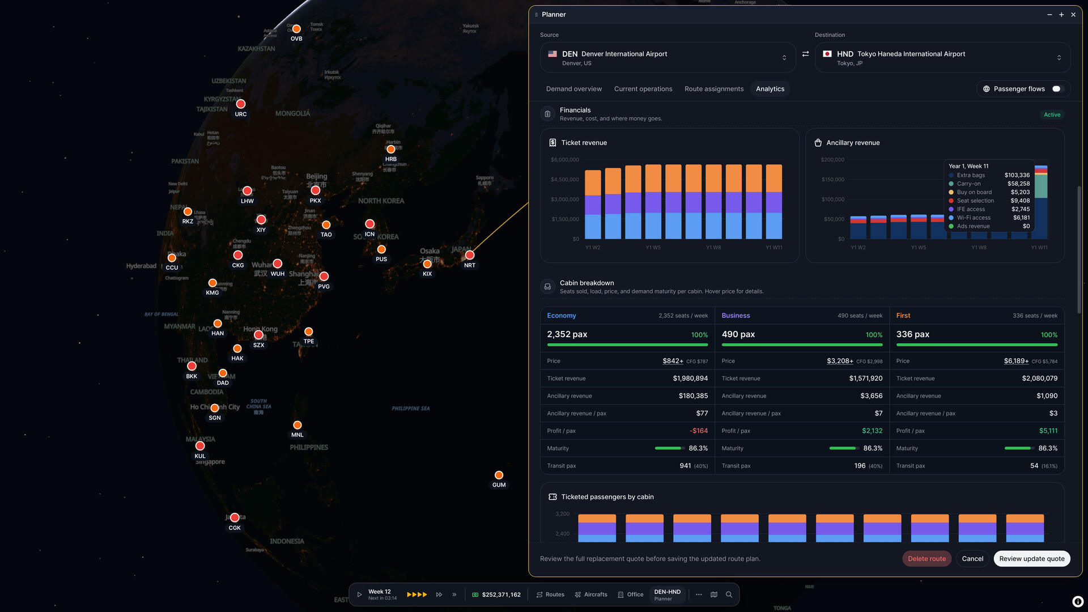Click the First cabin header

(903, 316)
